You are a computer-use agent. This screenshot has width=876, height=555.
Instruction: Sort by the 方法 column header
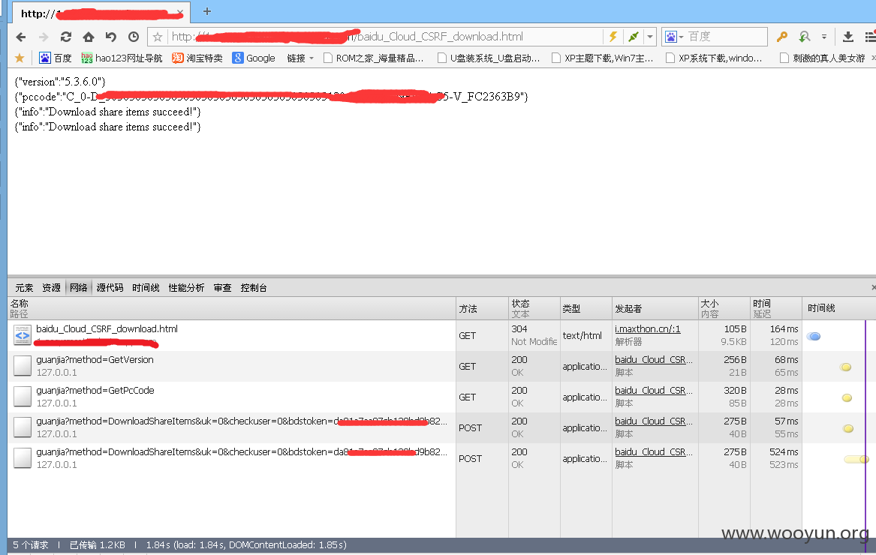point(482,308)
